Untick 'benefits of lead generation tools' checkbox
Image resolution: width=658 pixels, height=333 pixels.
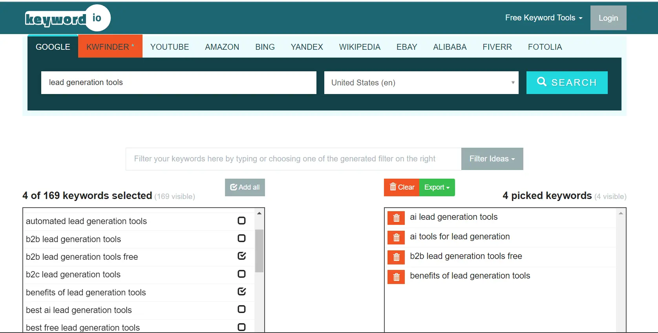(241, 291)
